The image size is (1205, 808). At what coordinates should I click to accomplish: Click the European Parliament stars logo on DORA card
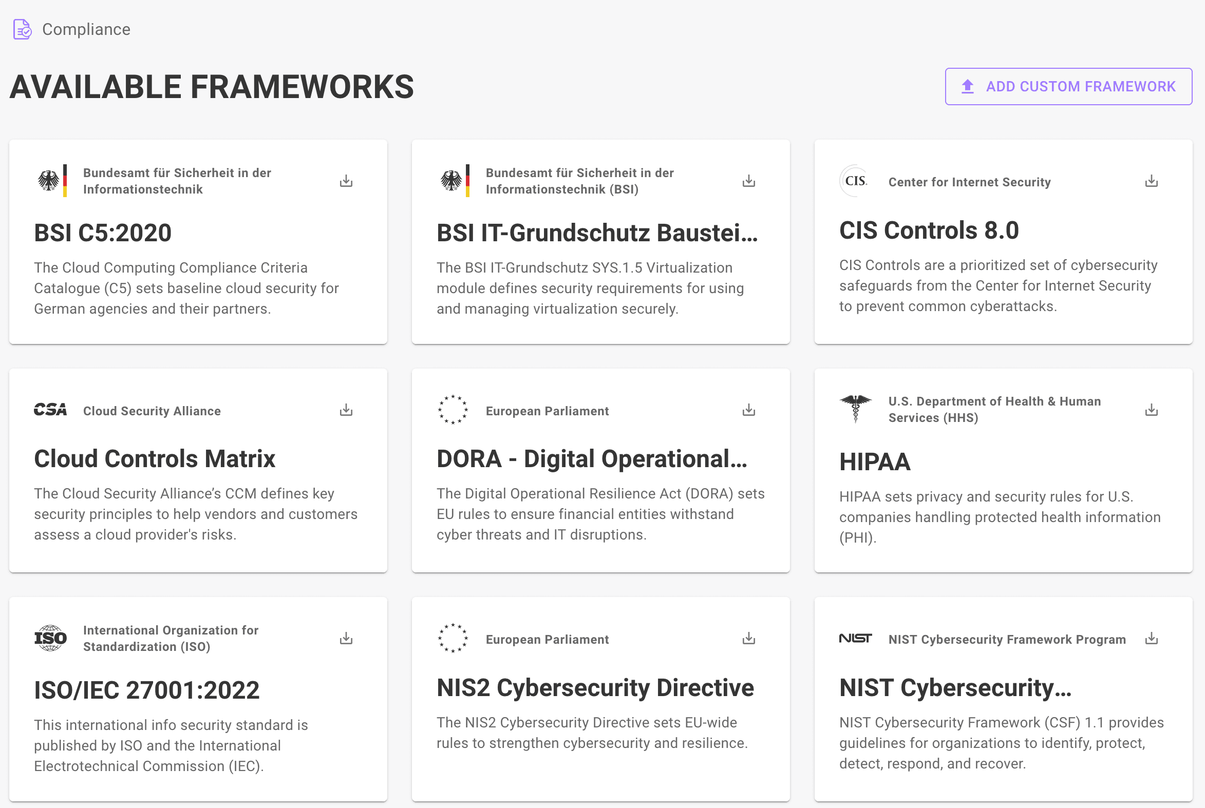(x=453, y=410)
